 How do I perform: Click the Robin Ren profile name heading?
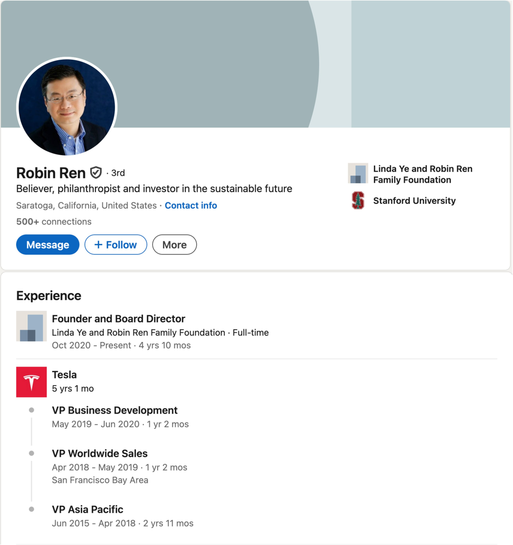(x=51, y=173)
